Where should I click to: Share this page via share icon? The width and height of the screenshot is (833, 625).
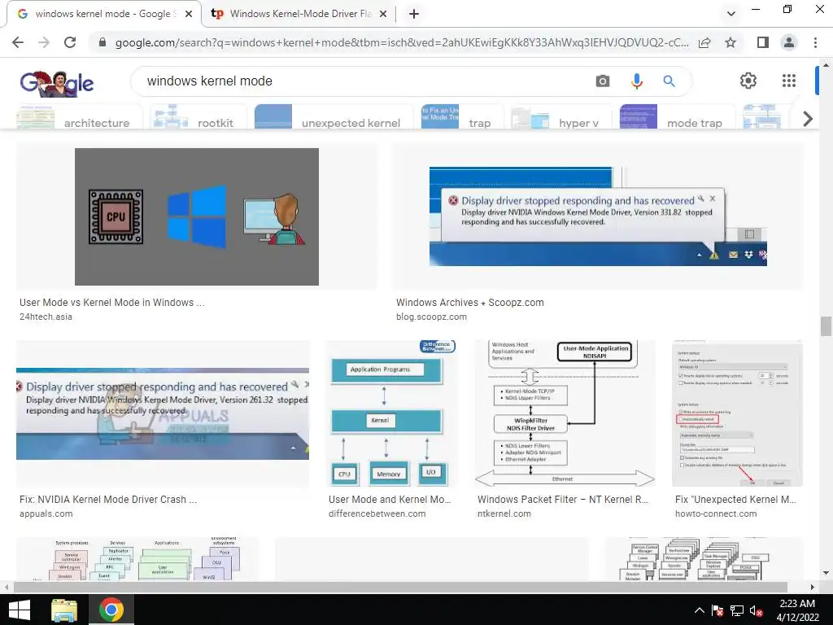pos(704,42)
